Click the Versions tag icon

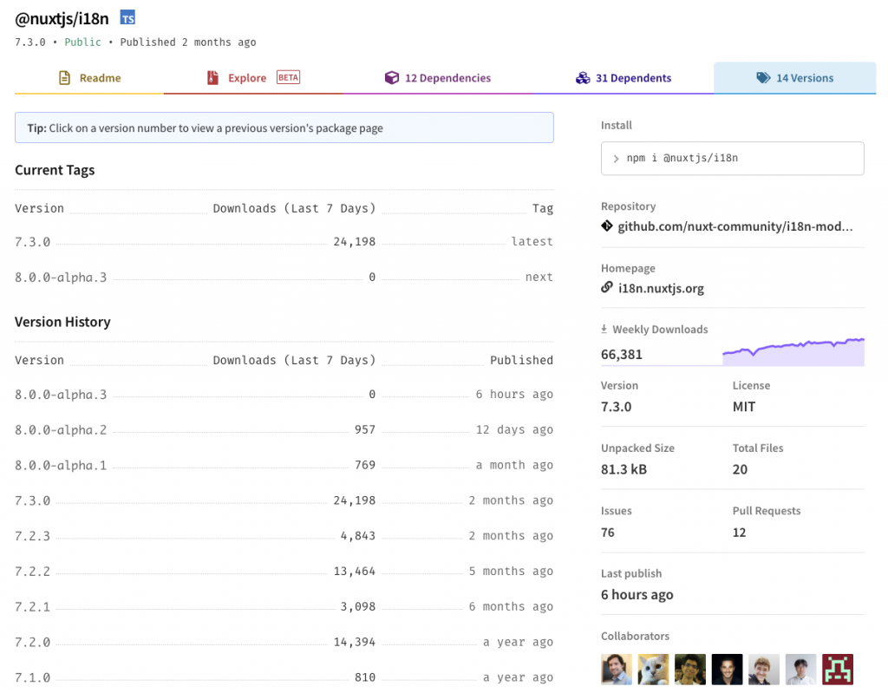tap(763, 78)
